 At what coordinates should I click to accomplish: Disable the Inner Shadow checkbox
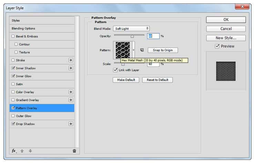pos(13,68)
